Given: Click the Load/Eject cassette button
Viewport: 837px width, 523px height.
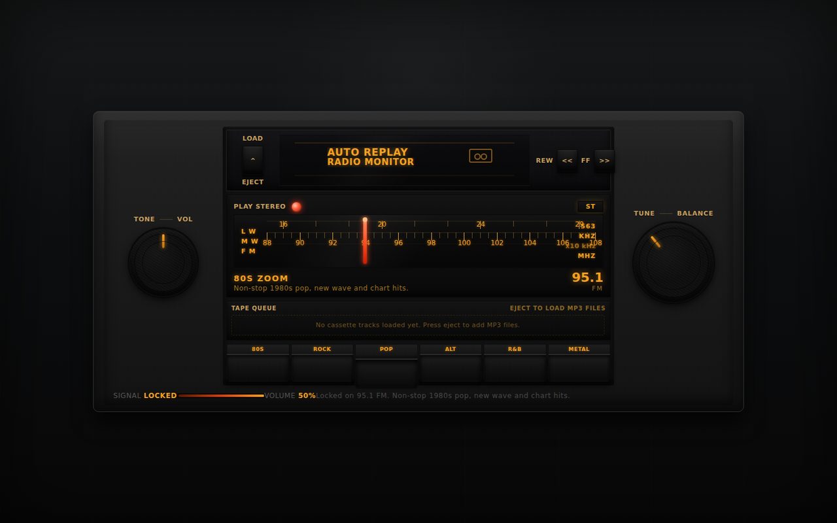Looking at the screenshot, I should (x=252, y=160).
